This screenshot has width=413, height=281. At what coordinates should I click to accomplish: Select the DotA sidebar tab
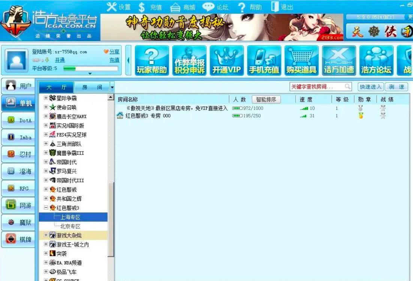(18, 120)
